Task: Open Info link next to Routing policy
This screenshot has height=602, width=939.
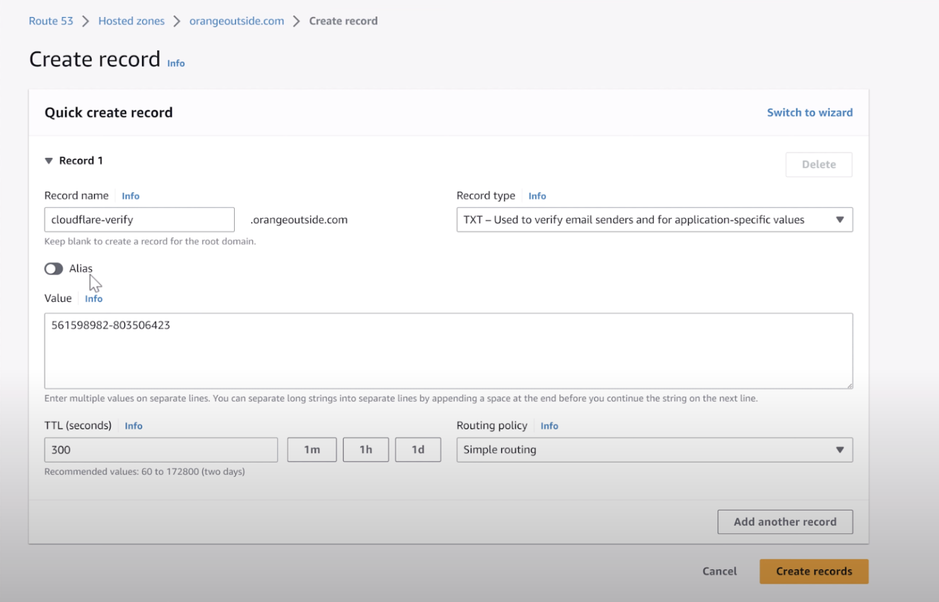Action: pyautogui.click(x=549, y=426)
